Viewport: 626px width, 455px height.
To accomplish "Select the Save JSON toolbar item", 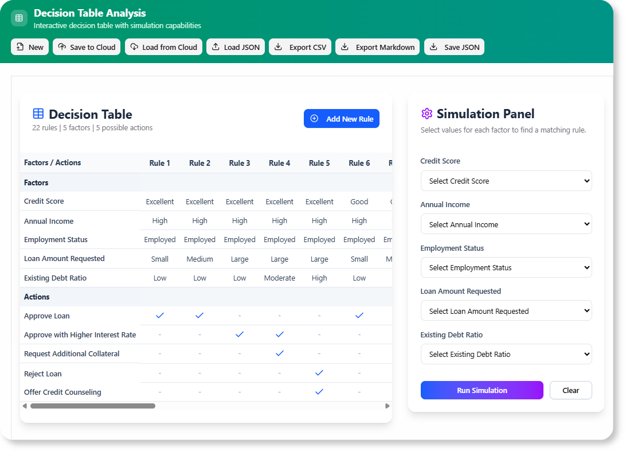I will click(x=454, y=46).
